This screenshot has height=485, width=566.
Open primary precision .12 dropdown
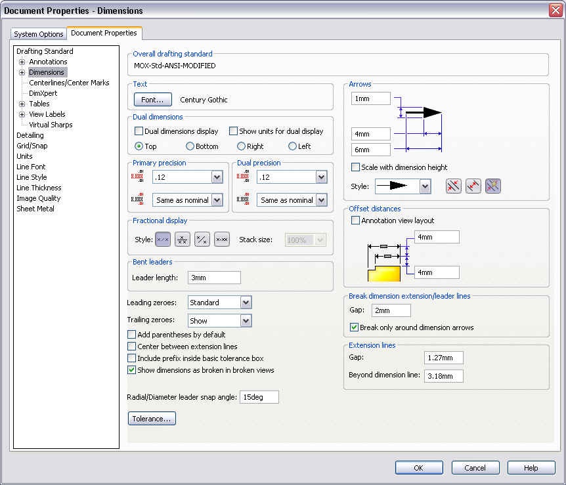(x=217, y=177)
